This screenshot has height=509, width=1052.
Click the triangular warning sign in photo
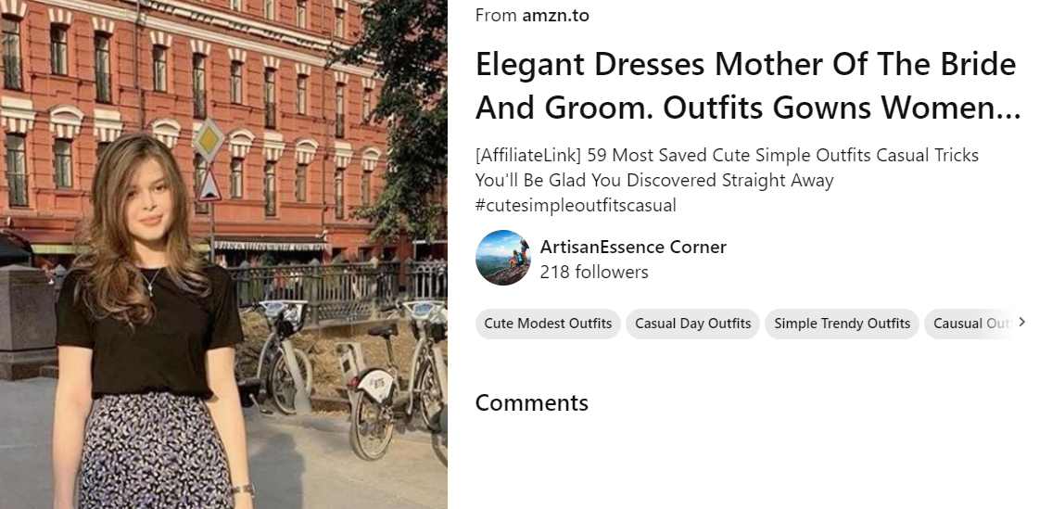click(x=210, y=186)
